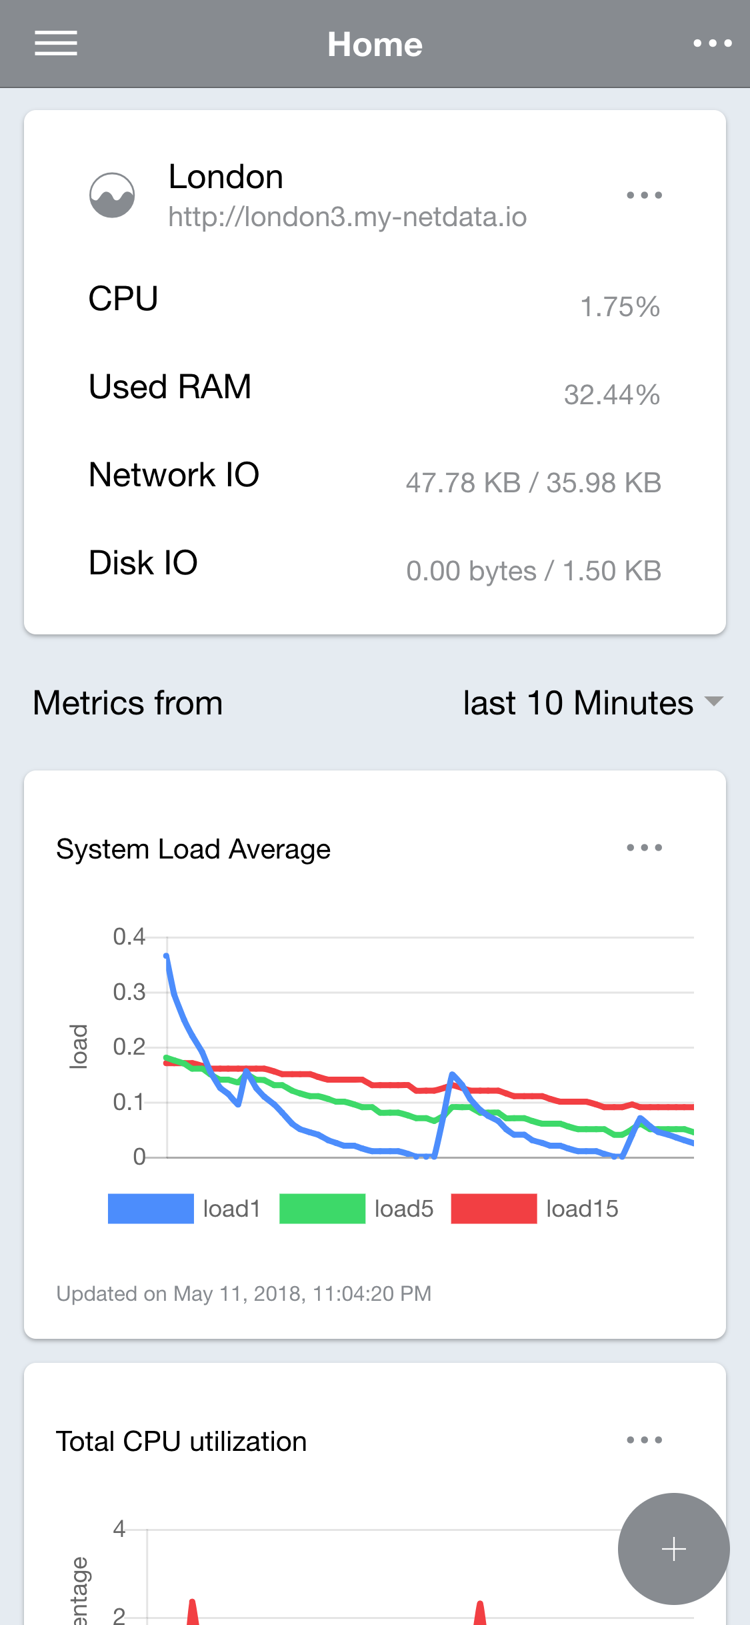750x1625 pixels.
Task: Select the Used RAM metric row
Action: point(375,388)
